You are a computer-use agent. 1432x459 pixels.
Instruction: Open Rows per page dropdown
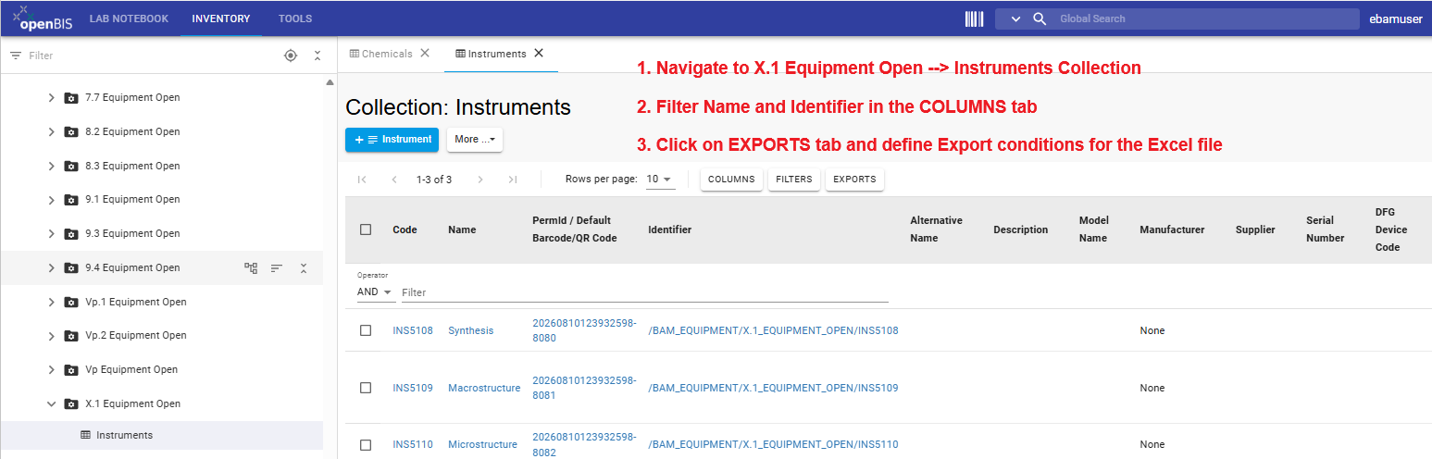pyautogui.click(x=660, y=180)
